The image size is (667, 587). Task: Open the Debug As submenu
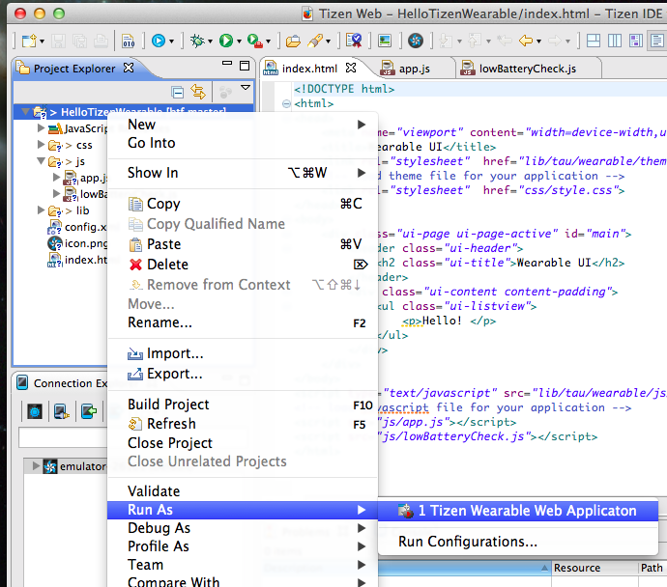pyautogui.click(x=243, y=528)
